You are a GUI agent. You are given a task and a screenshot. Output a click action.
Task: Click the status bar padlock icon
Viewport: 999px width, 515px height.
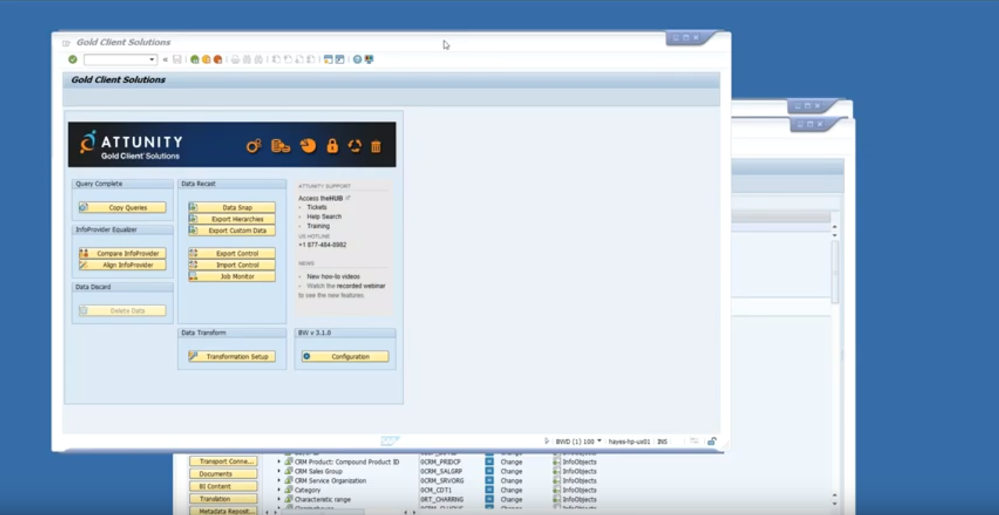click(x=712, y=441)
